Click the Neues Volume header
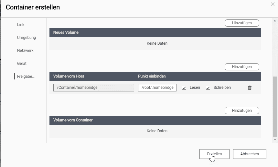 (x=66, y=32)
